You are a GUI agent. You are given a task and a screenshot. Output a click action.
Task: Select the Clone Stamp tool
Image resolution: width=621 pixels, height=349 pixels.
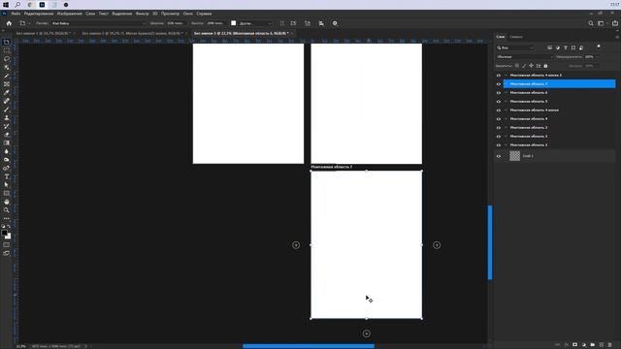[x=7, y=117]
